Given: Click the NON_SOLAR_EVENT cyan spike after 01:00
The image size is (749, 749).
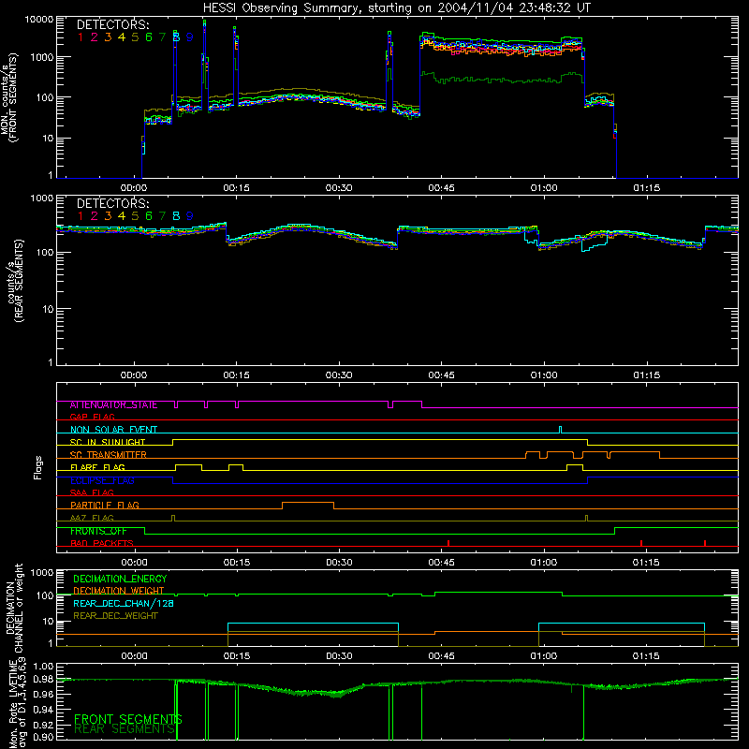Looking at the screenshot, I should click(560, 430).
